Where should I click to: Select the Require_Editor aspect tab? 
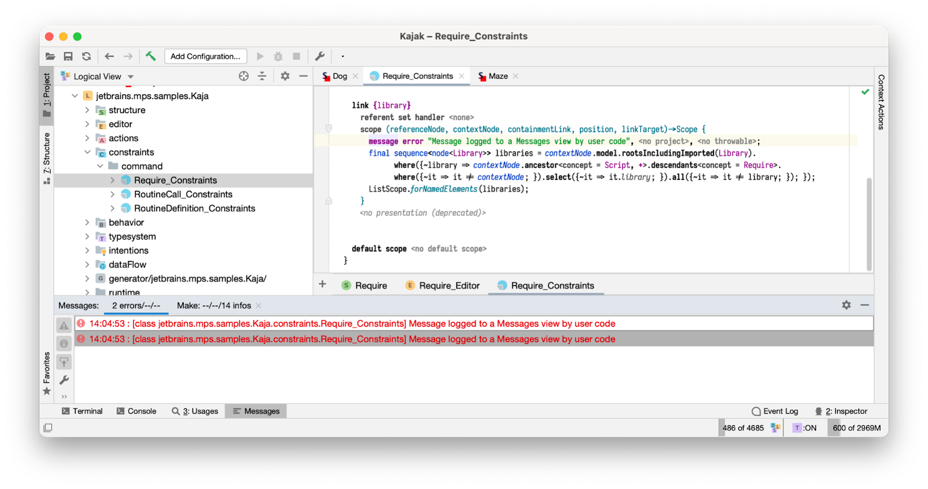pos(443,285)
